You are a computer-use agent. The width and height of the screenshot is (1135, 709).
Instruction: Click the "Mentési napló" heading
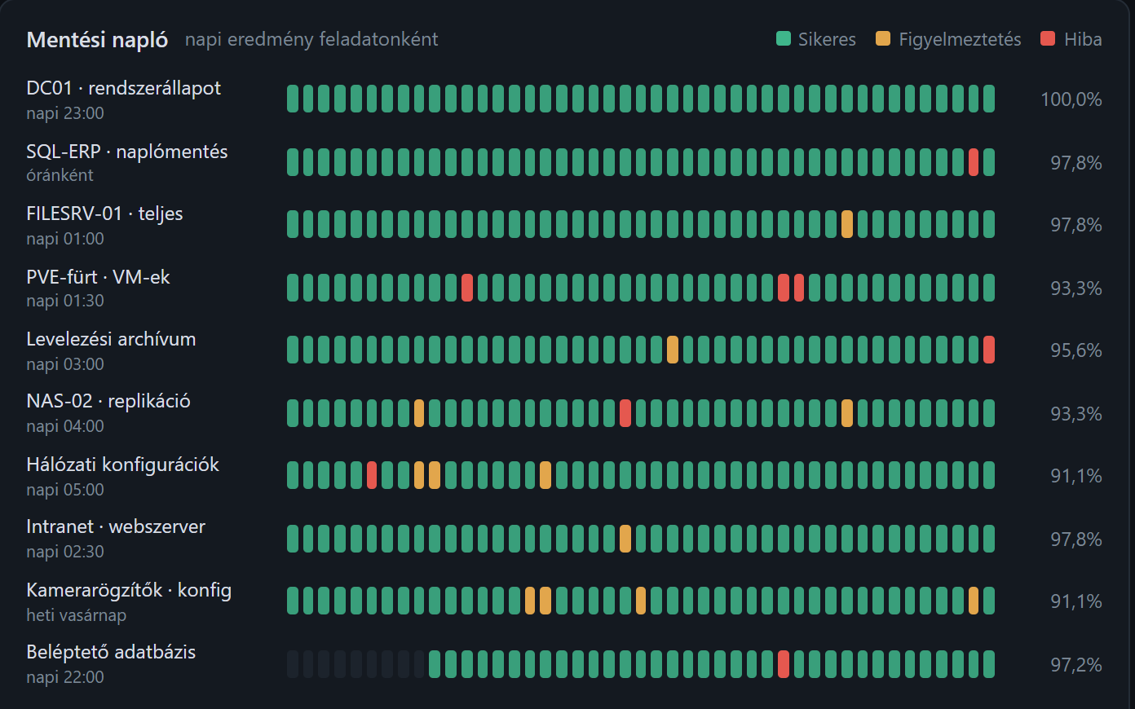97,39
